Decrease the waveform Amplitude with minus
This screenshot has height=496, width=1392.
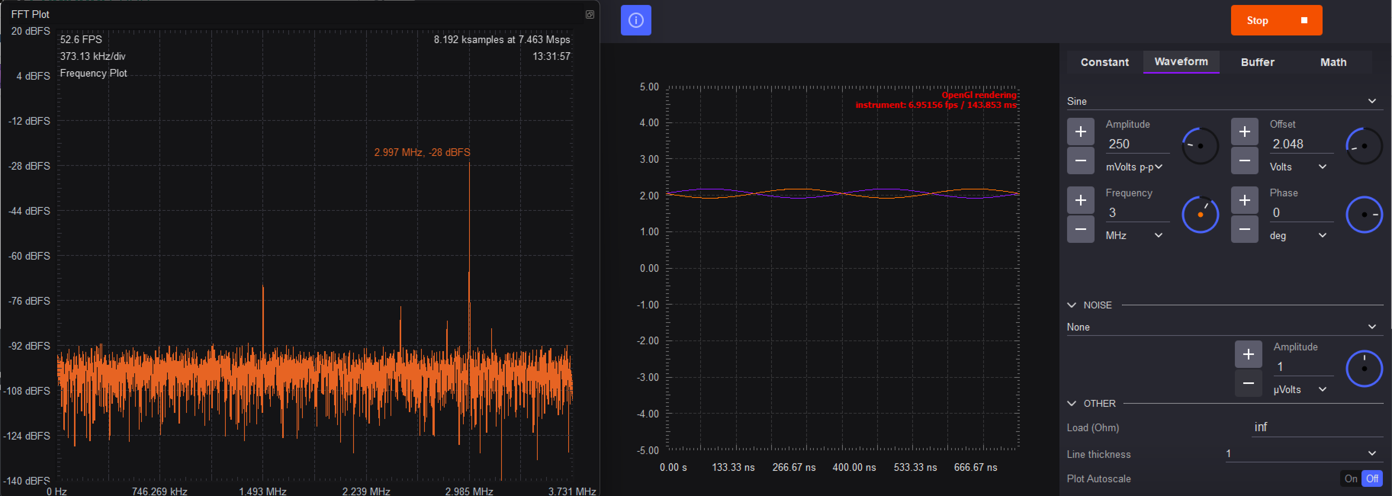tap(1080, 161)
